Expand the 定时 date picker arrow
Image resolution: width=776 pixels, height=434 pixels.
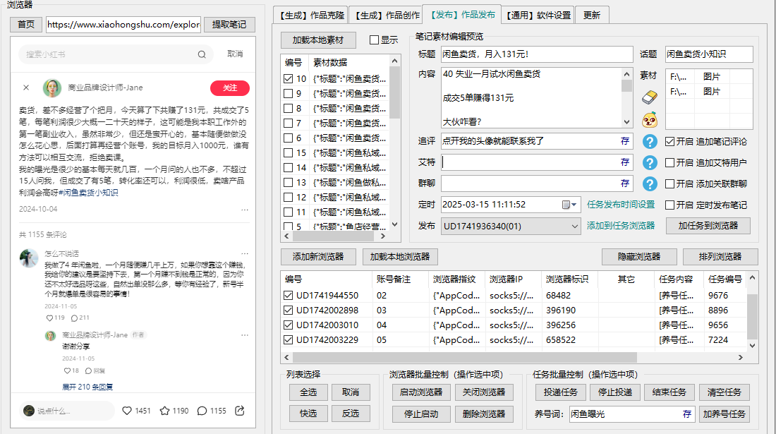tap(574, 205)
